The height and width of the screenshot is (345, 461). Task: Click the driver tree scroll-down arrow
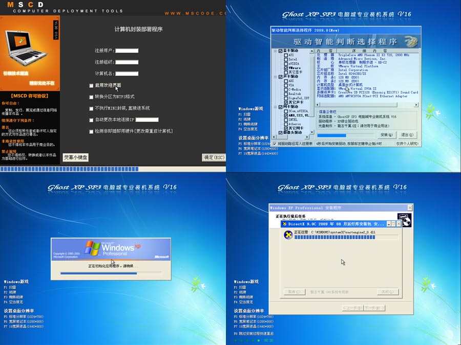(x=311, y=132)
